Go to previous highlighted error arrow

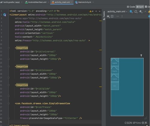click(x=96, y=11)
